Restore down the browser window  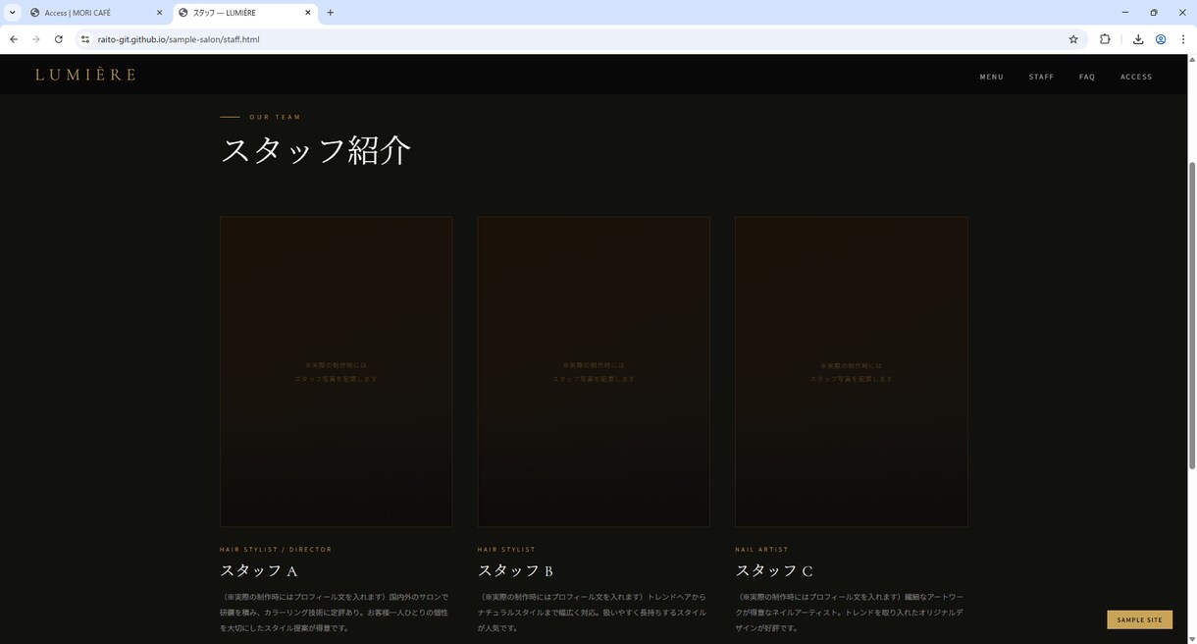(1154, 13)
